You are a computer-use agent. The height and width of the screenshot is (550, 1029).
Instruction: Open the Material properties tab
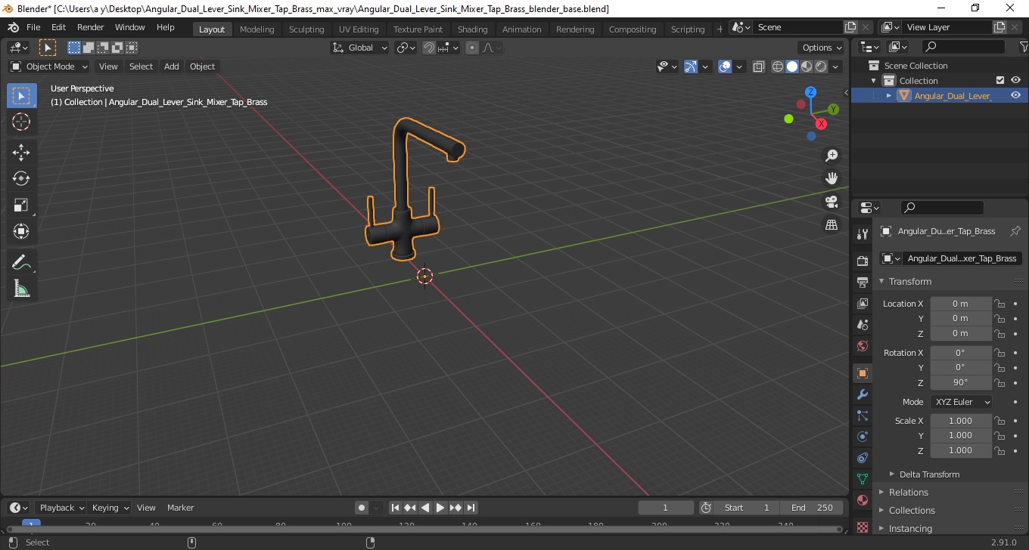[862, 500]
